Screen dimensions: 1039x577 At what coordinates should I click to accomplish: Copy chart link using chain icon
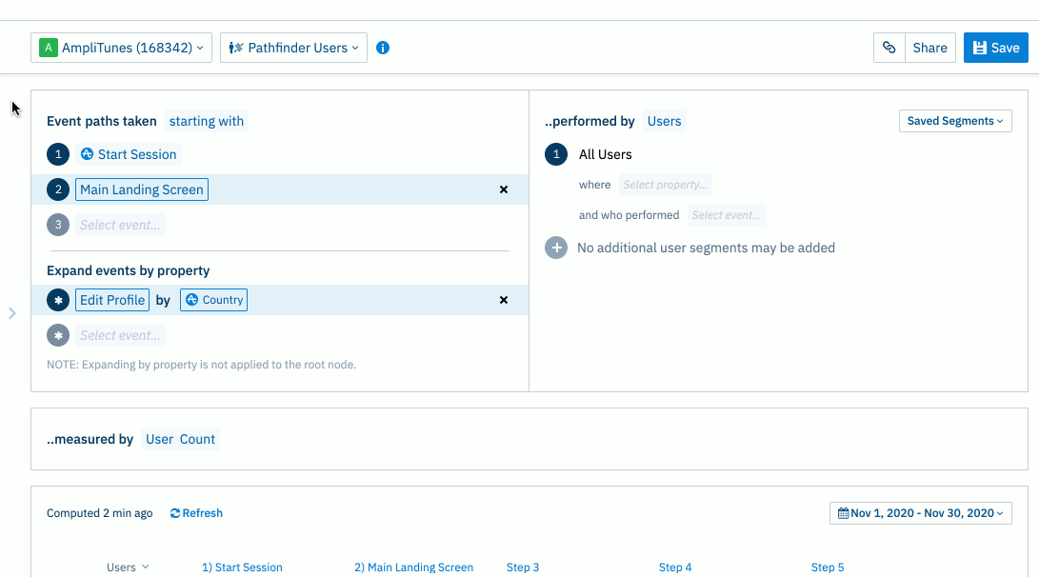(x=889, y=48)
